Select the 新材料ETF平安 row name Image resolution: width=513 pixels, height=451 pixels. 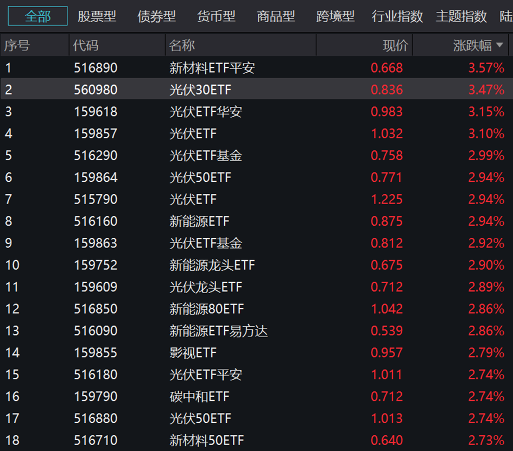(x=212, y=68)
